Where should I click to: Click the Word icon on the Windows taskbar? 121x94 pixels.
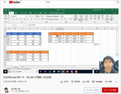58,72
